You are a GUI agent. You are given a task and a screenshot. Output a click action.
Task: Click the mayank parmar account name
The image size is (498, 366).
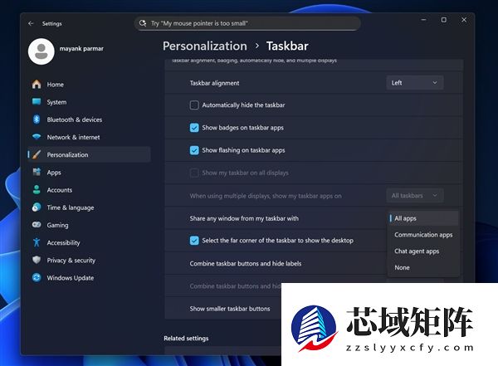(x=81, y=49)
